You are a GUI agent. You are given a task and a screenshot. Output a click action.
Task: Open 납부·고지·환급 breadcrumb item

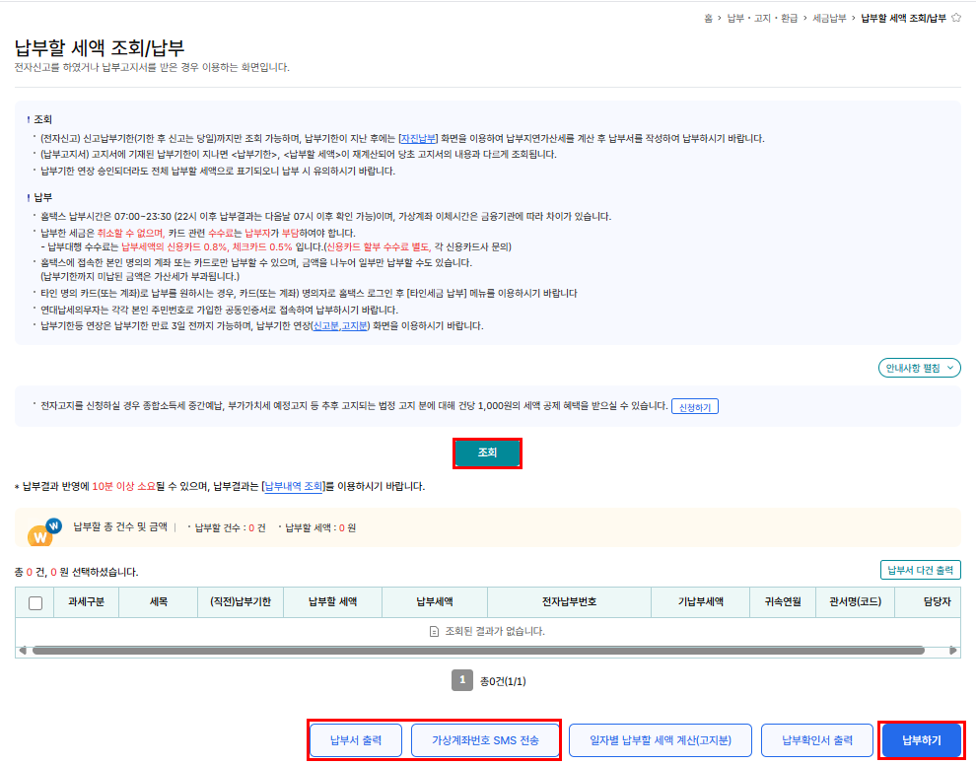[x=762, y=18]
